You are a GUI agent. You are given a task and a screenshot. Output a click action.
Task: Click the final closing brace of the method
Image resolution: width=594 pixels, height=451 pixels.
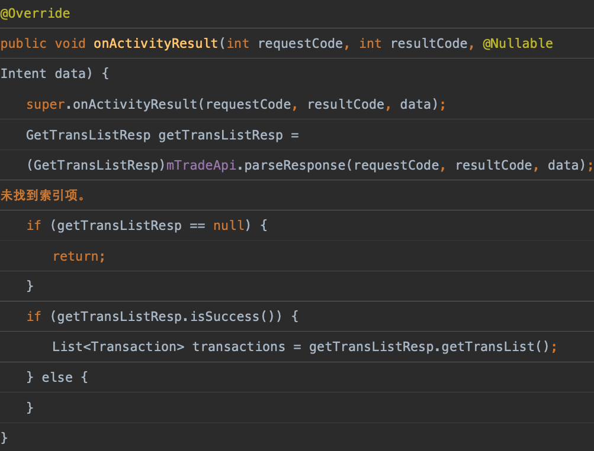(4, 437)
